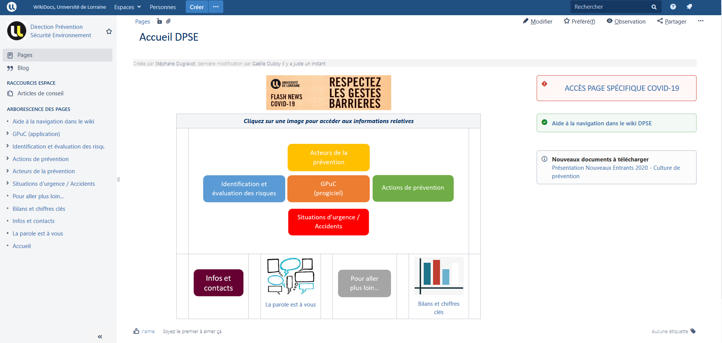The image size is (722, 343).
Task: Open ACCÈS PAGE SPÉCIFIQUE COVID-19 link
Action: pos(621,88)
